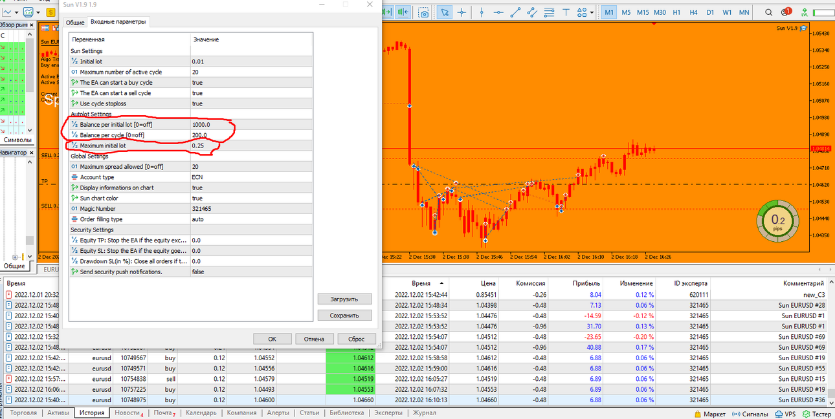The width and height of the screenshot is (835, 419).
Task: Open the account notifications icon with badge
Action: click(786, 12)
